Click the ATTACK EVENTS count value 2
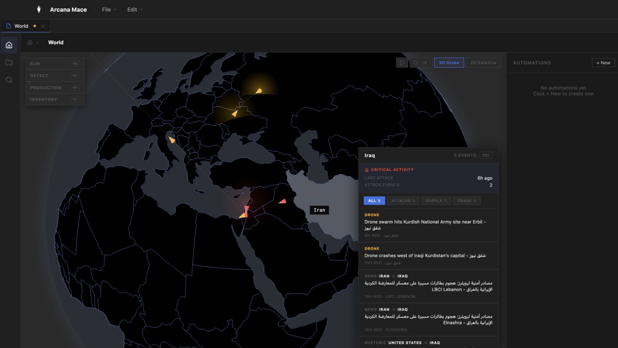618x348 pixels. click(491, 185)
